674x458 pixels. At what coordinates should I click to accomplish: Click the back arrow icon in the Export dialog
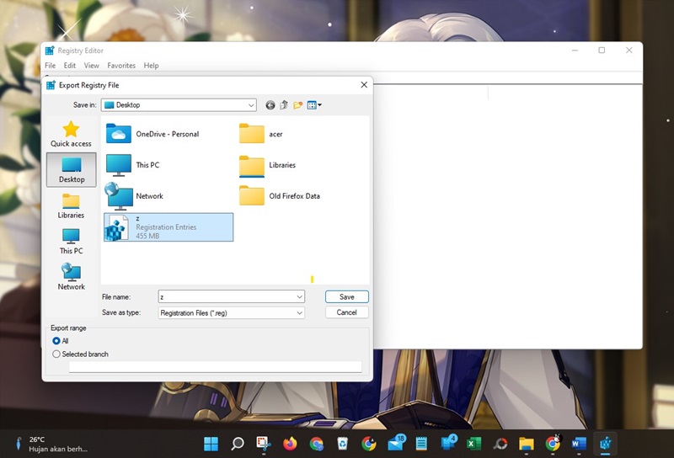pos(270,105)
